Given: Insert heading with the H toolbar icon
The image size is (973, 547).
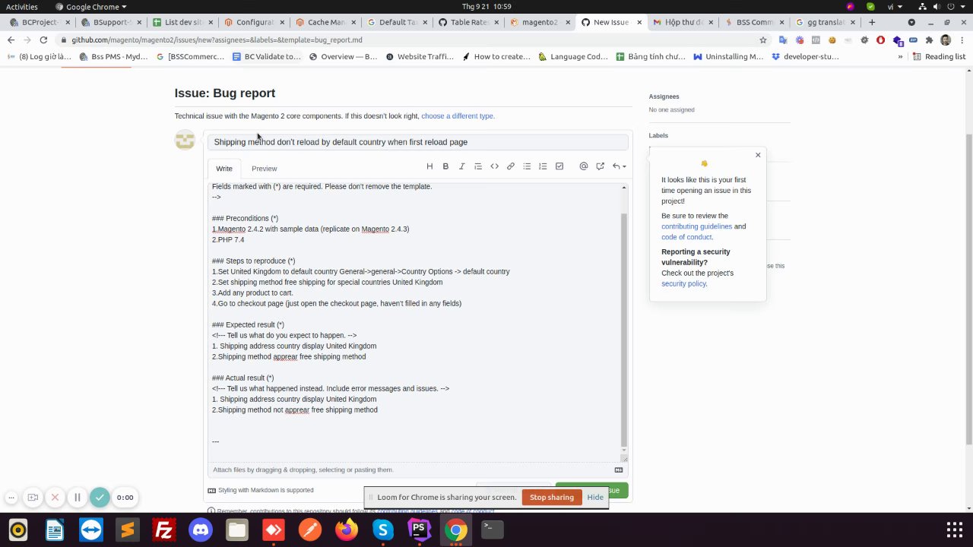Looking at the screenshot, I should (429, 166).
